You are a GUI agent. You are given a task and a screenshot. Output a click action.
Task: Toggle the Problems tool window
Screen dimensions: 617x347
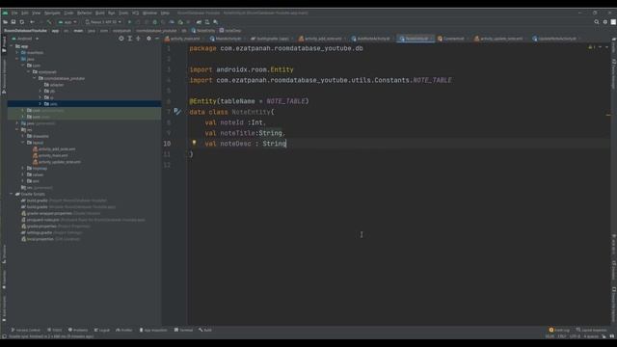tap(78, 330)
